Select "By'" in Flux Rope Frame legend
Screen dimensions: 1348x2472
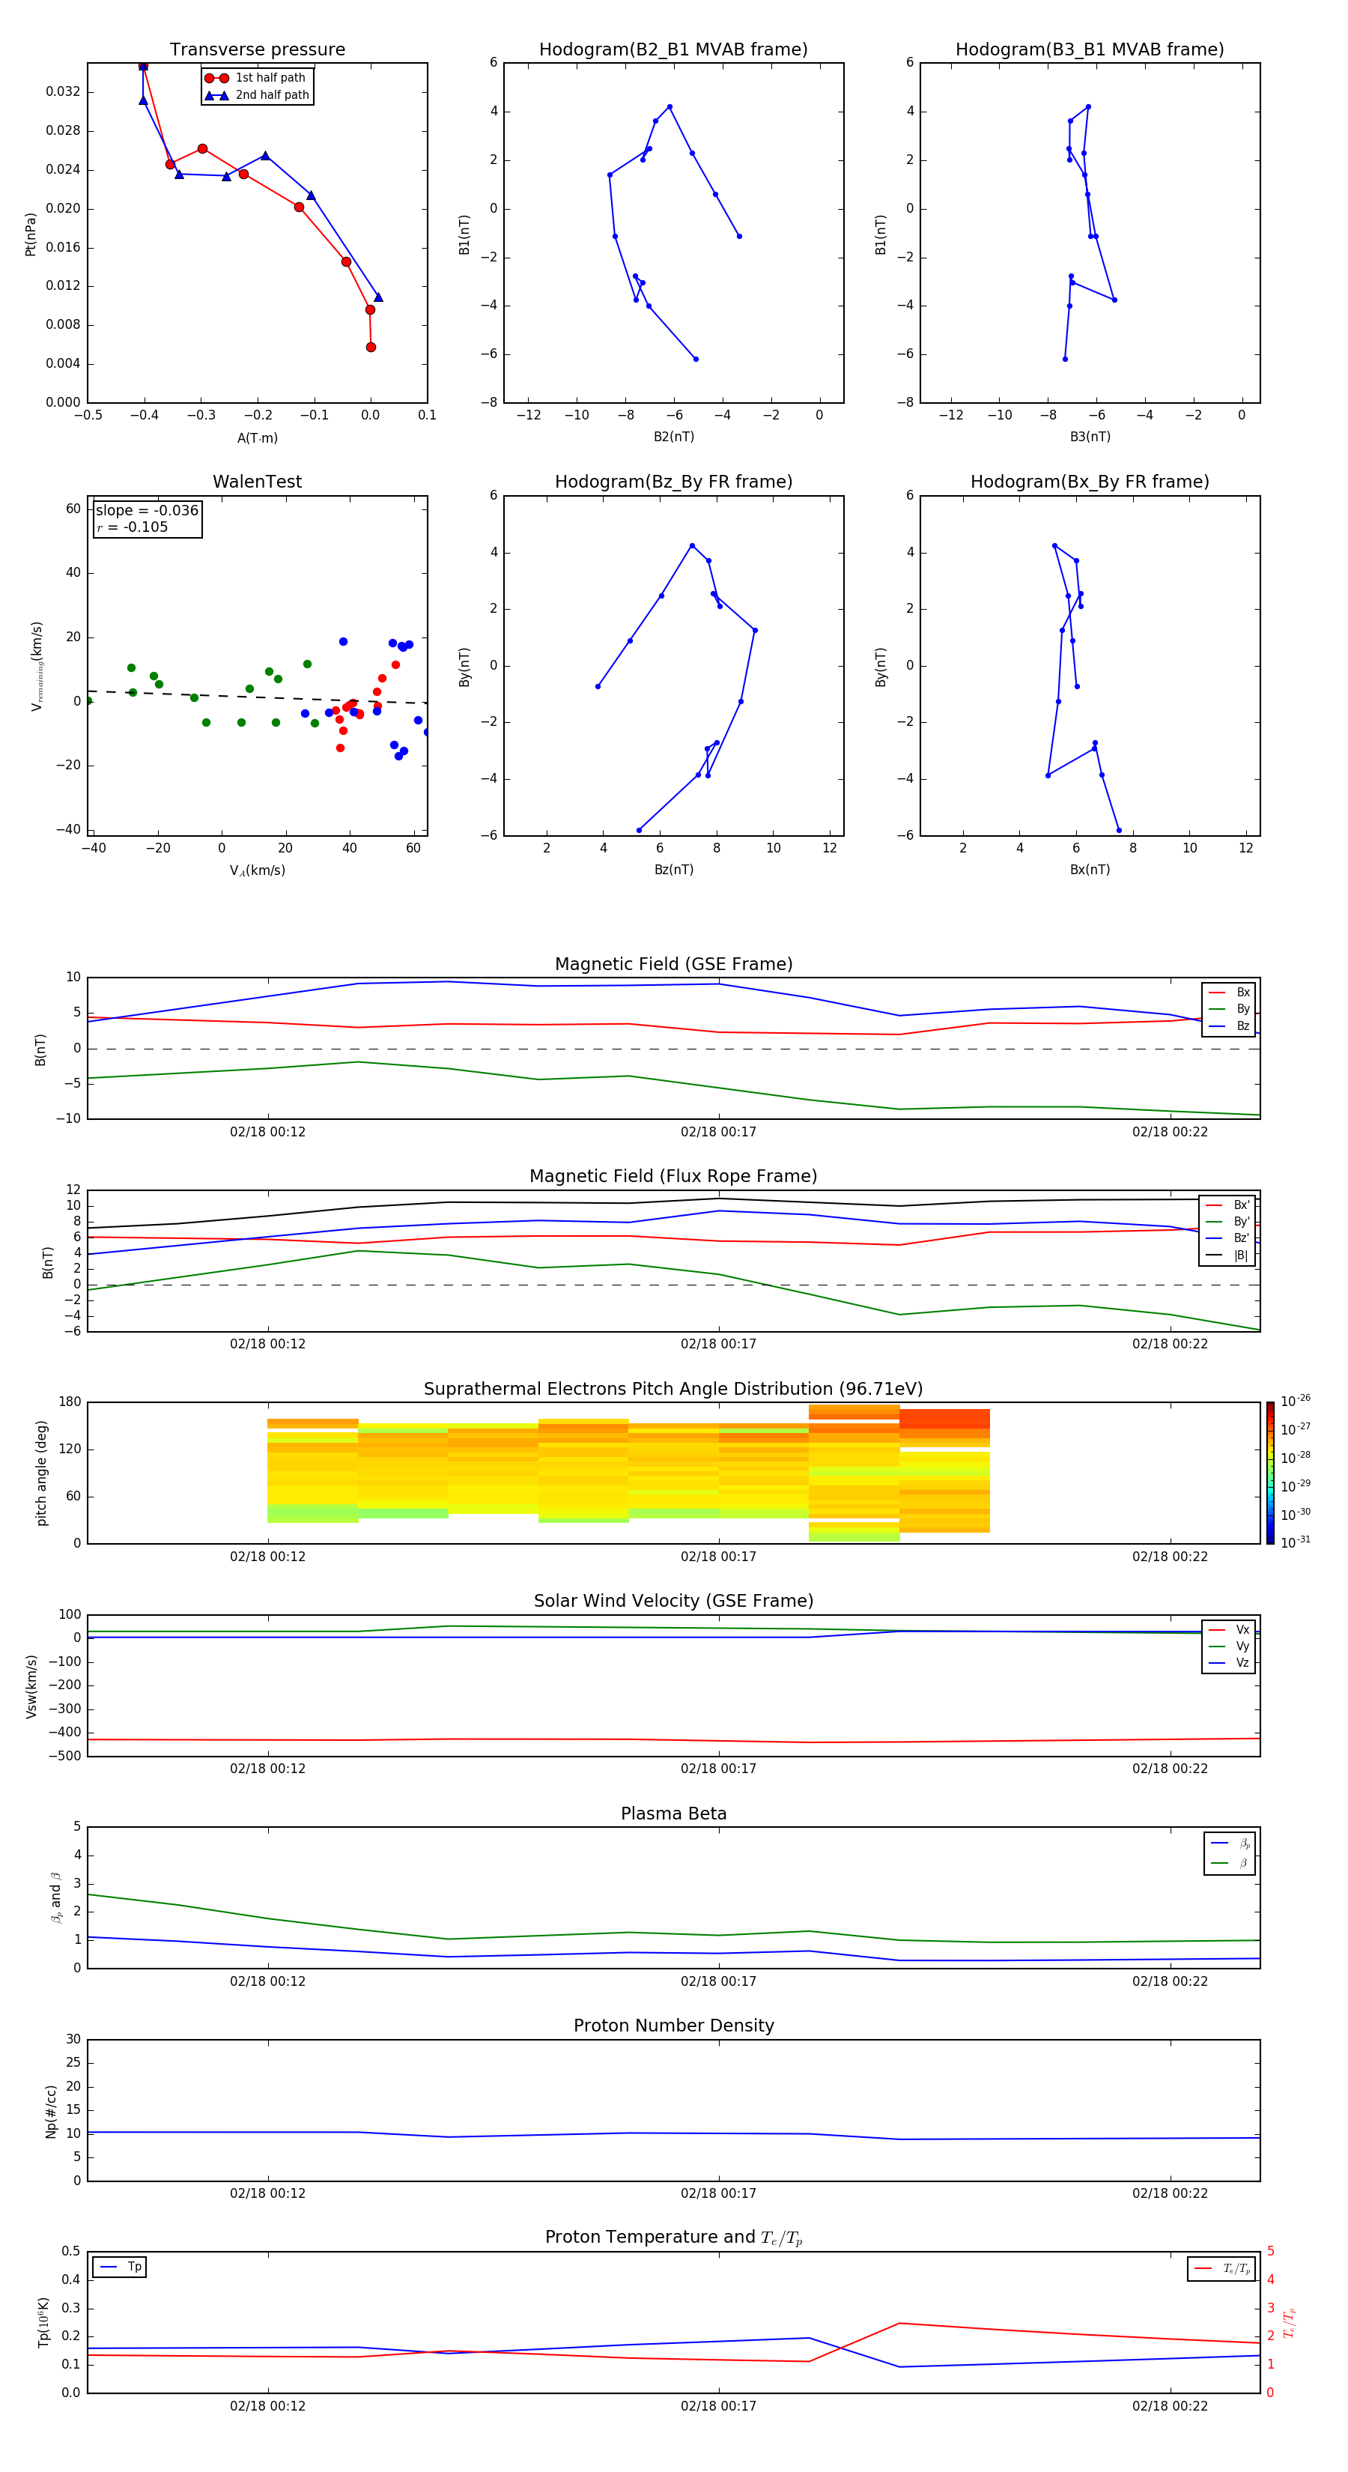pos(1227,1222)
